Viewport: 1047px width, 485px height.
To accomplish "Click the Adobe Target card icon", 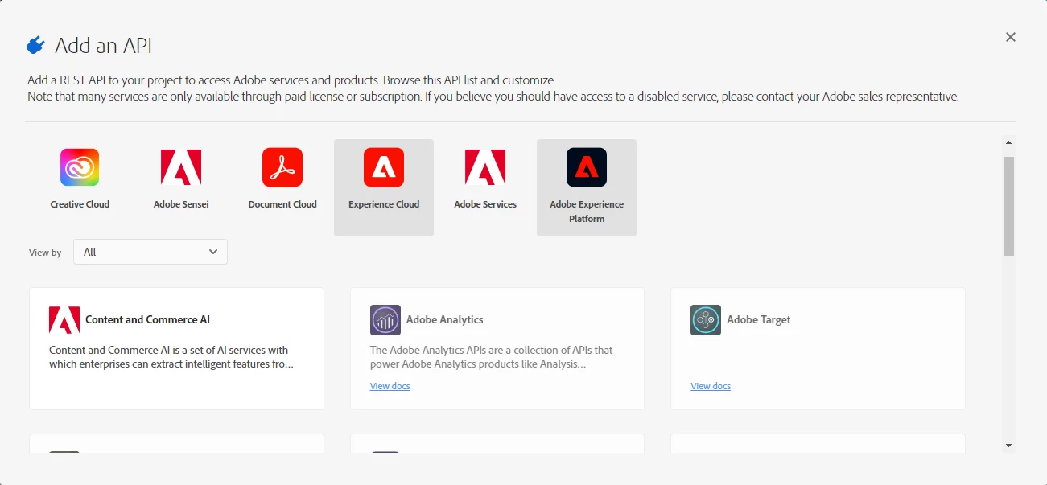I will (x=706, y=320).
